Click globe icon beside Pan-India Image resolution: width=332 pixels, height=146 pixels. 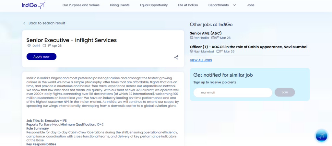click(x=192, y=38)
